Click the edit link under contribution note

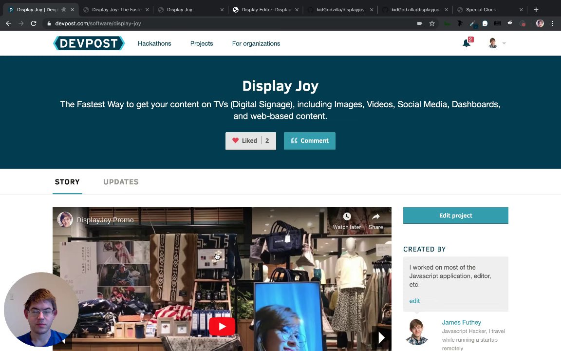tap(414, 301)
